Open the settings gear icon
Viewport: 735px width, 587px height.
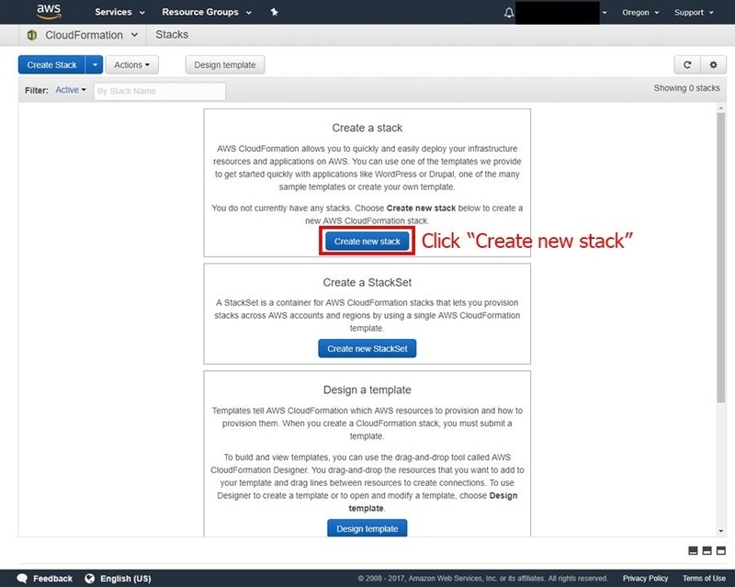(714, 64)
